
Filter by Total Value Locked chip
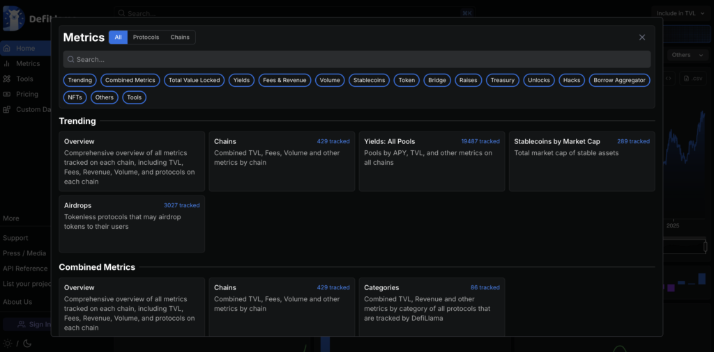coord(194,81)
